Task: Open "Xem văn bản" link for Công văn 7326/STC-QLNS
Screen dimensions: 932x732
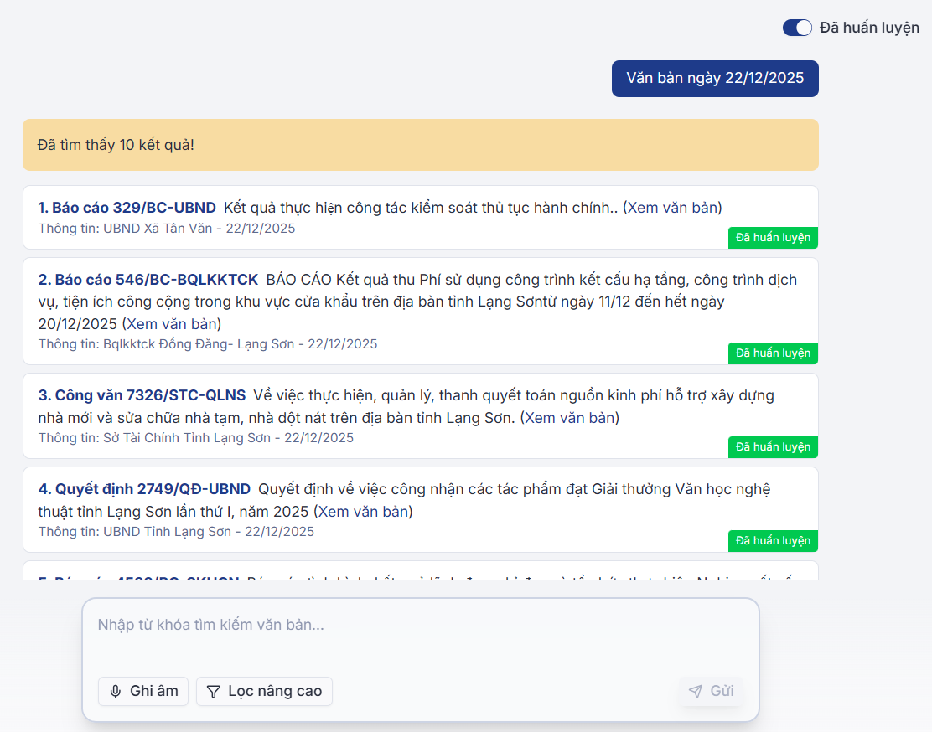Action: (570, 417)
